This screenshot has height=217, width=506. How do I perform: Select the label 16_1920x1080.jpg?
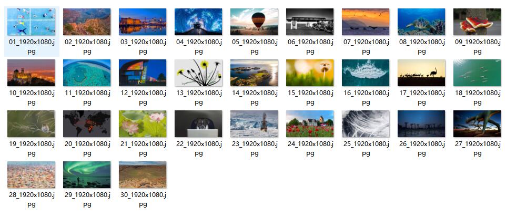click(366, 98)
